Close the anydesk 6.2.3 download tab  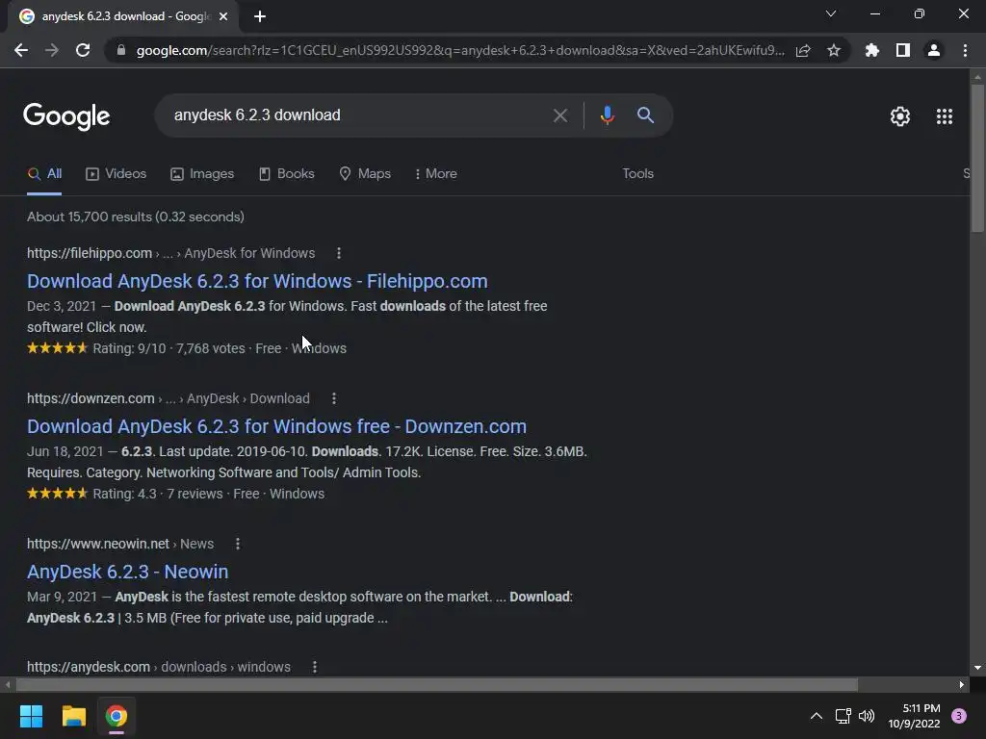pyautogui.click(x=223, y=16)
